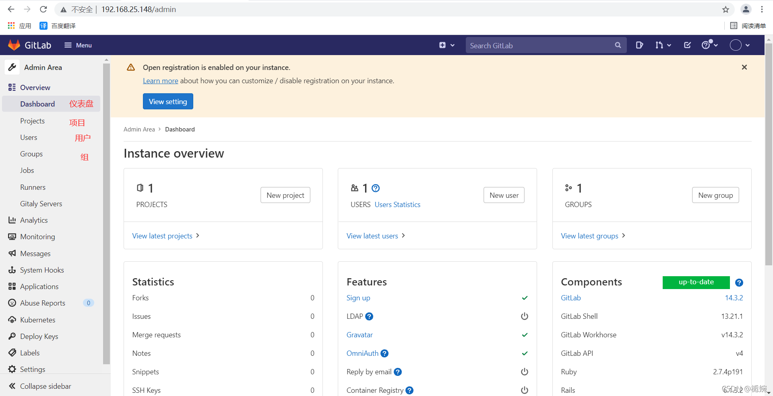
Task: Click help icon next to users count
Action: tap(376, 188)
